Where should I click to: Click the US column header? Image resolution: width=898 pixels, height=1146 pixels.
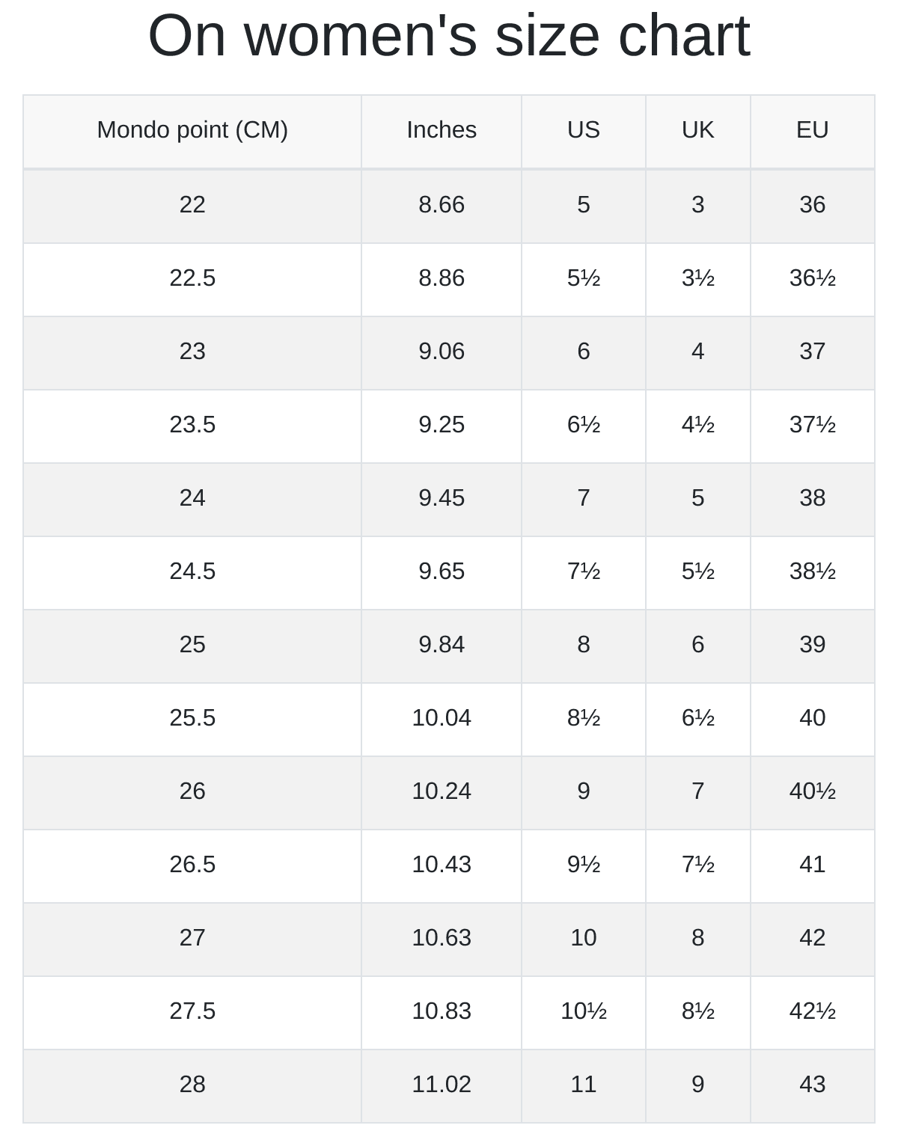click(584, 130)
